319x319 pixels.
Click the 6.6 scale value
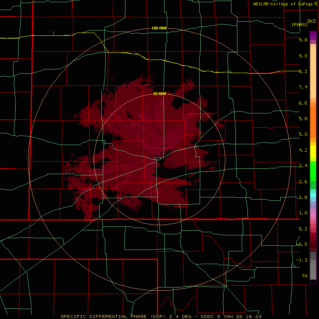tap(303, 103)
